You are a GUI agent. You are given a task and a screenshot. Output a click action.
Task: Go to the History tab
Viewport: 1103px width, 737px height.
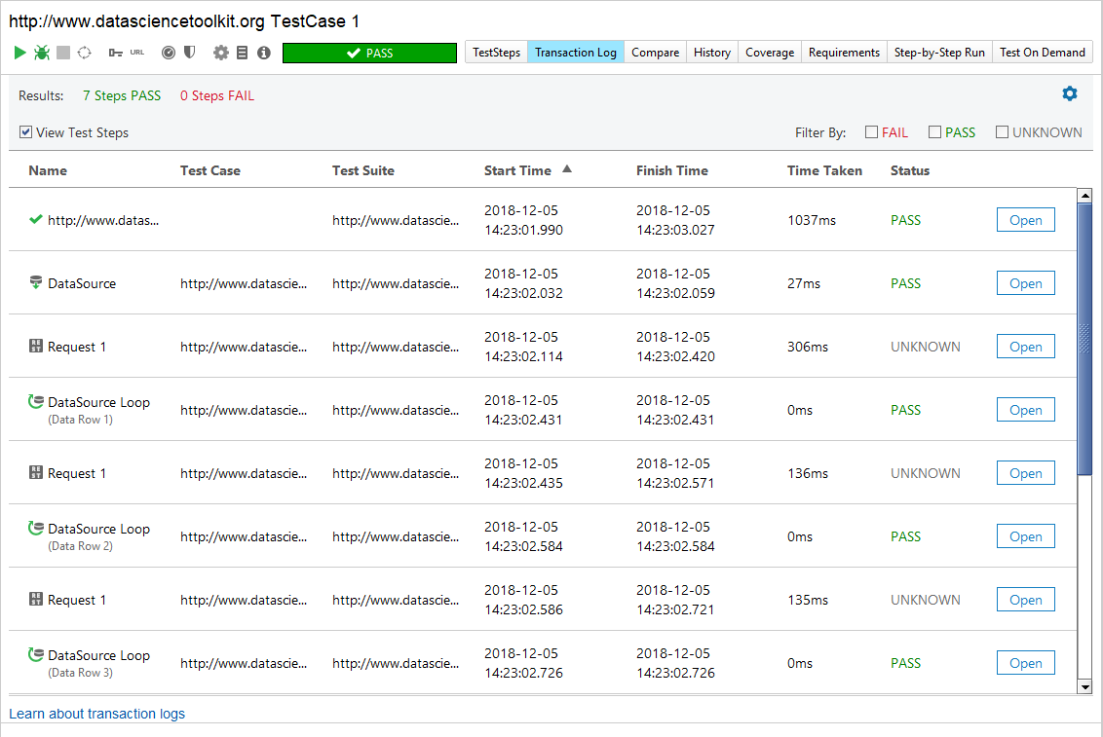[712, 53]
